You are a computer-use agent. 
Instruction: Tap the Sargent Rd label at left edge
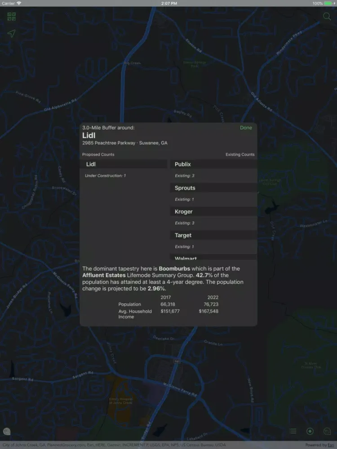coord(22,379)
